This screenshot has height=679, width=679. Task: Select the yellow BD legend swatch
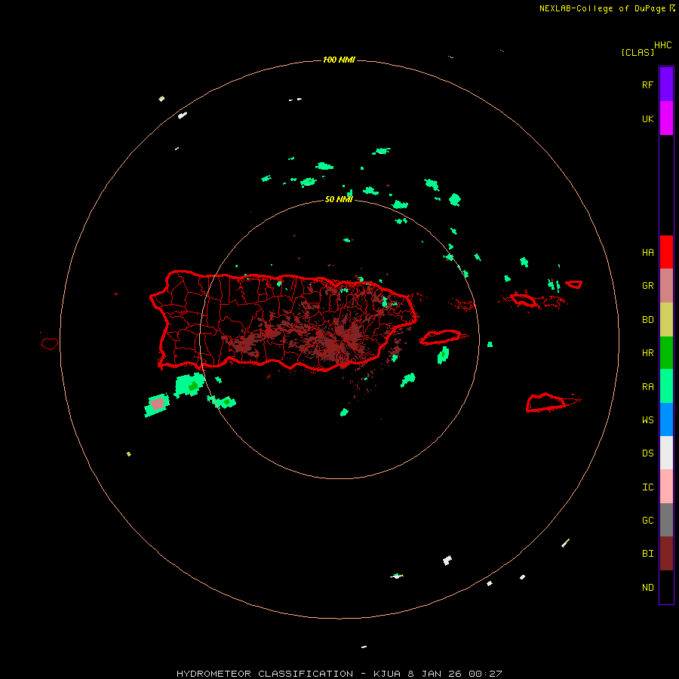(x=666, y=319)
